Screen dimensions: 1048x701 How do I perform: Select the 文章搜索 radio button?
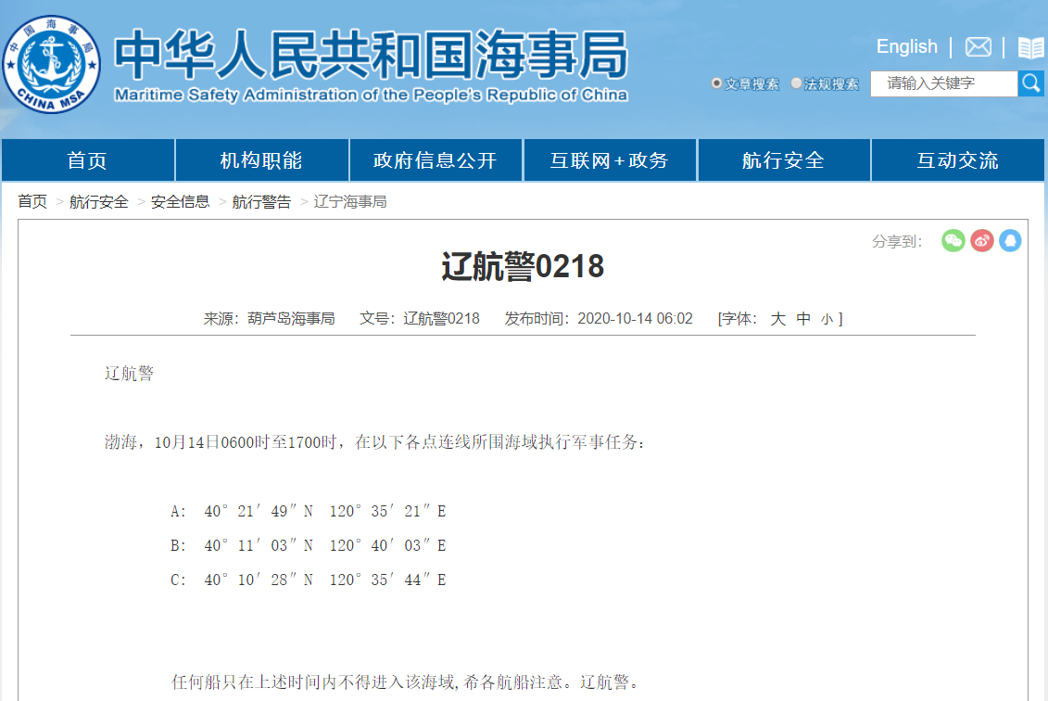pos(716,83)
